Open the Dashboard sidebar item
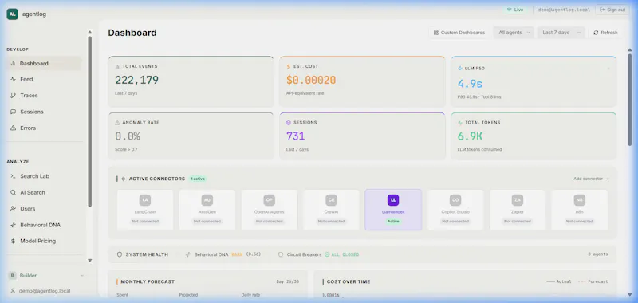638x303 pixels. [44, 64]
